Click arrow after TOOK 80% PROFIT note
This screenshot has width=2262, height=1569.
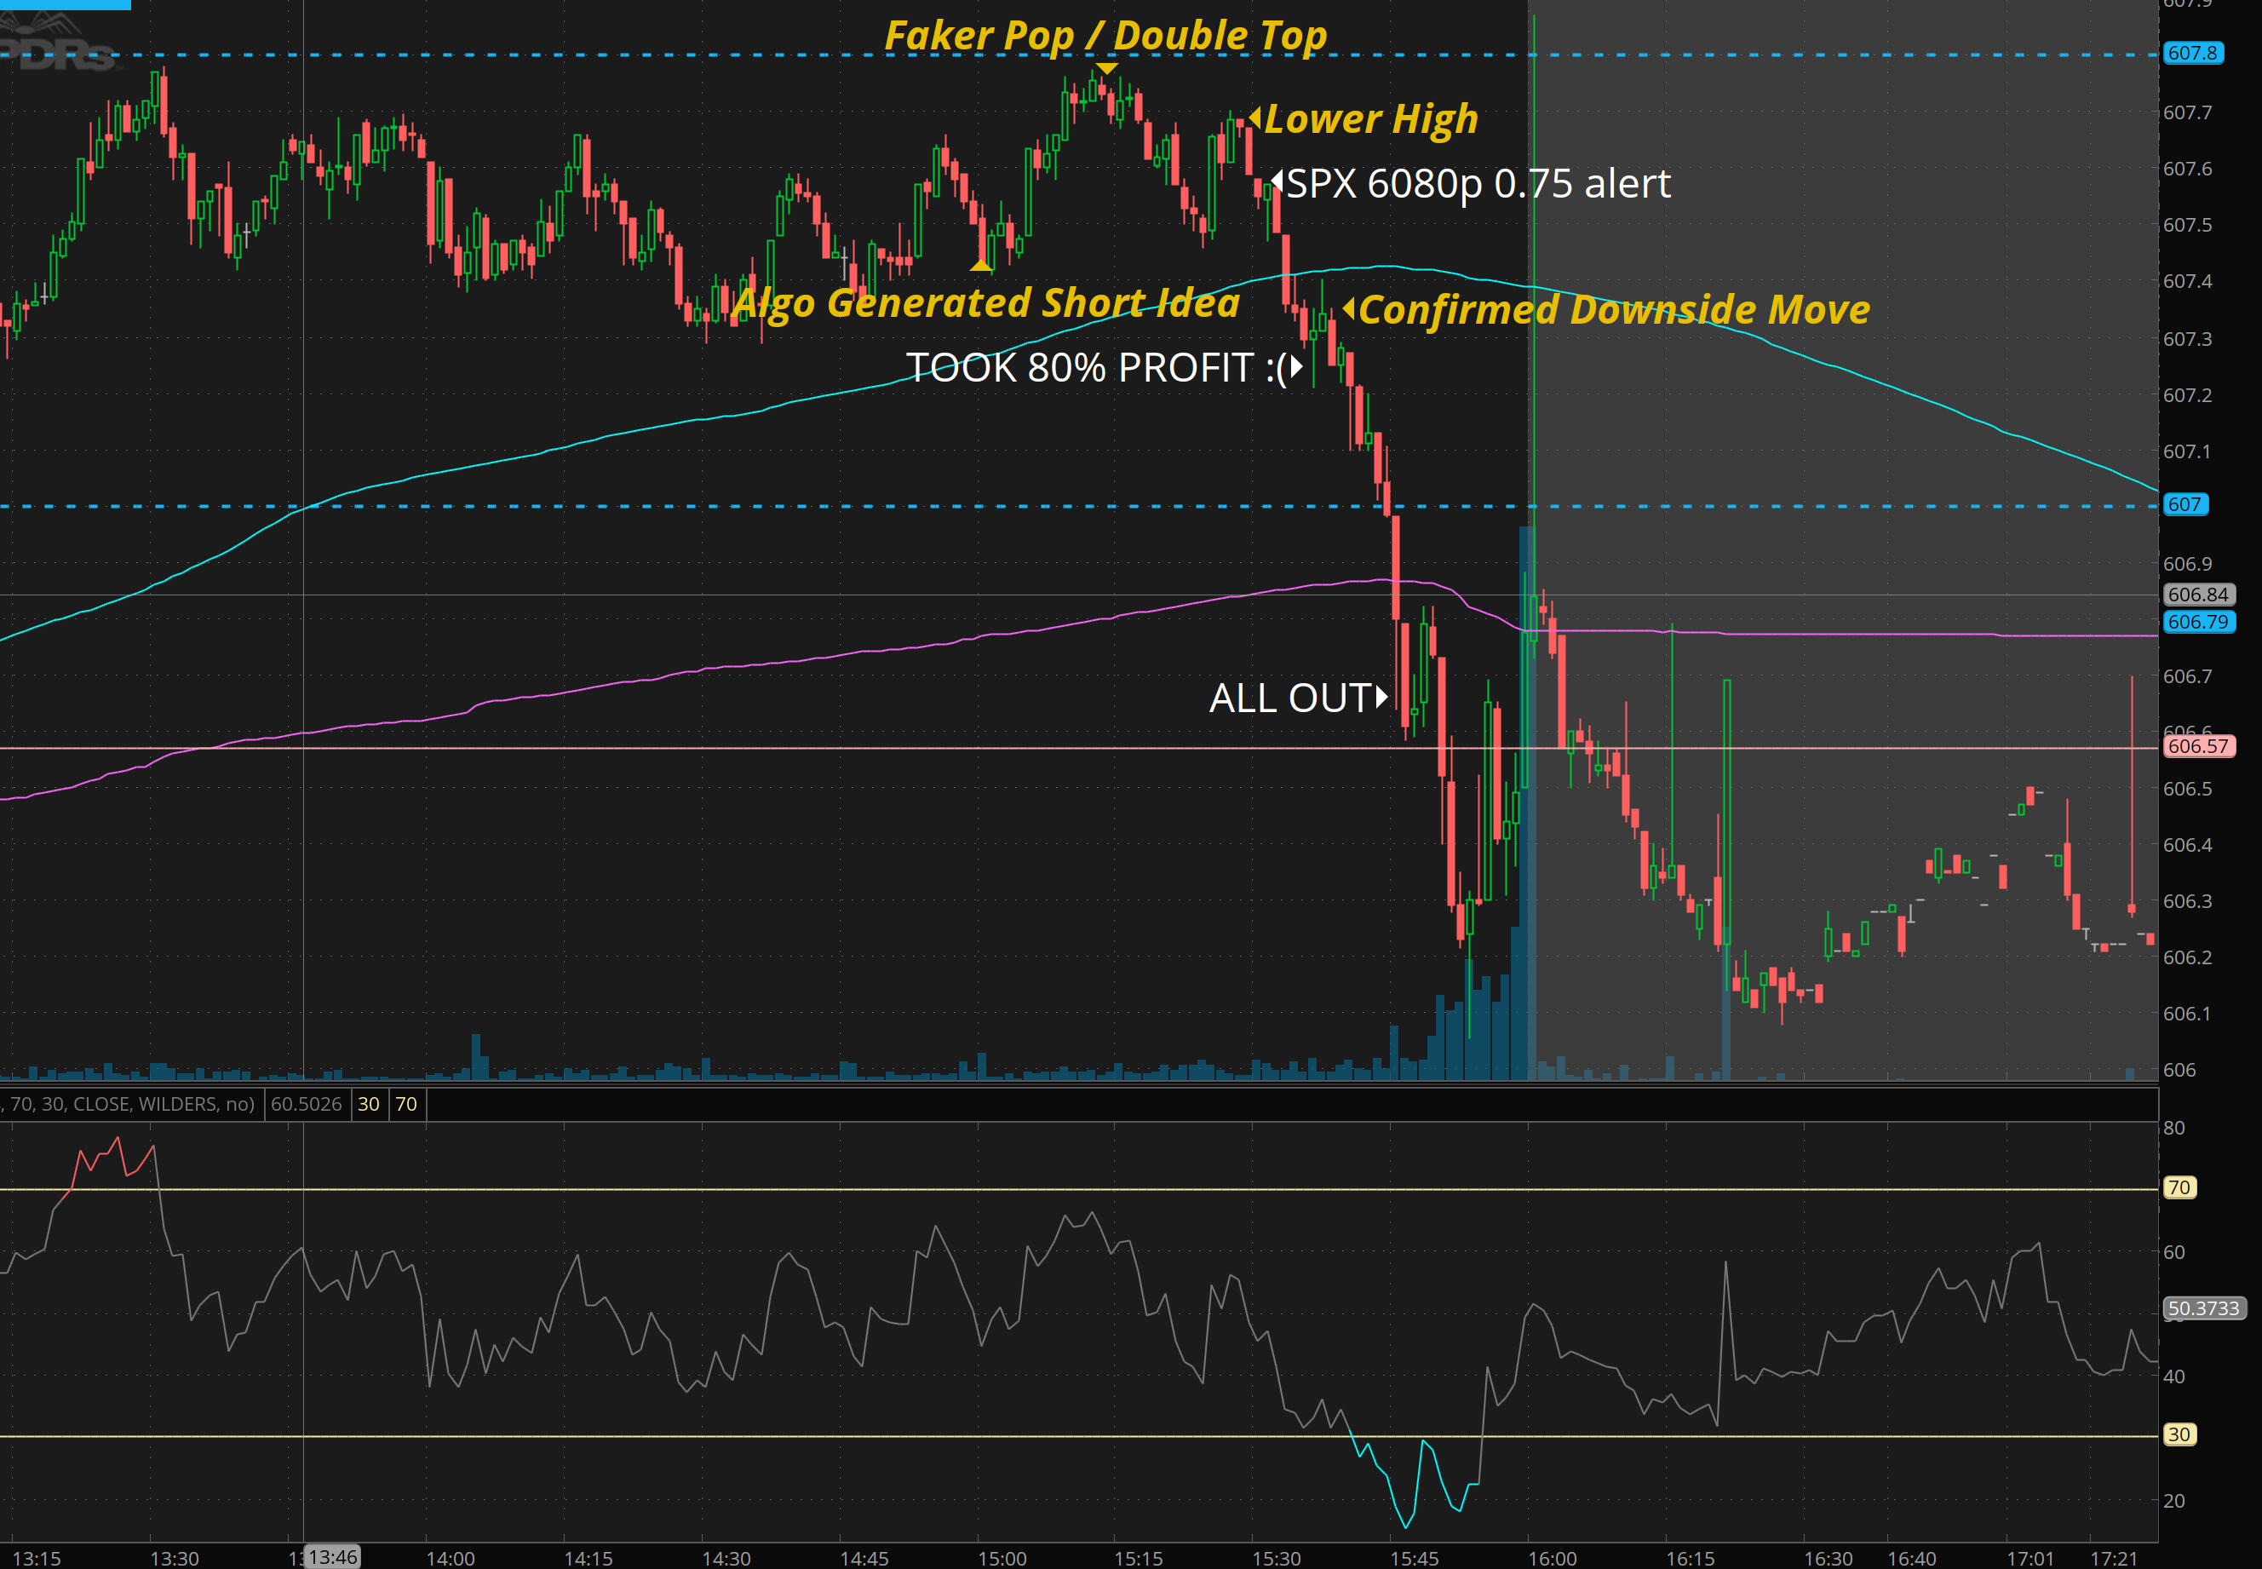point(1297,366)
